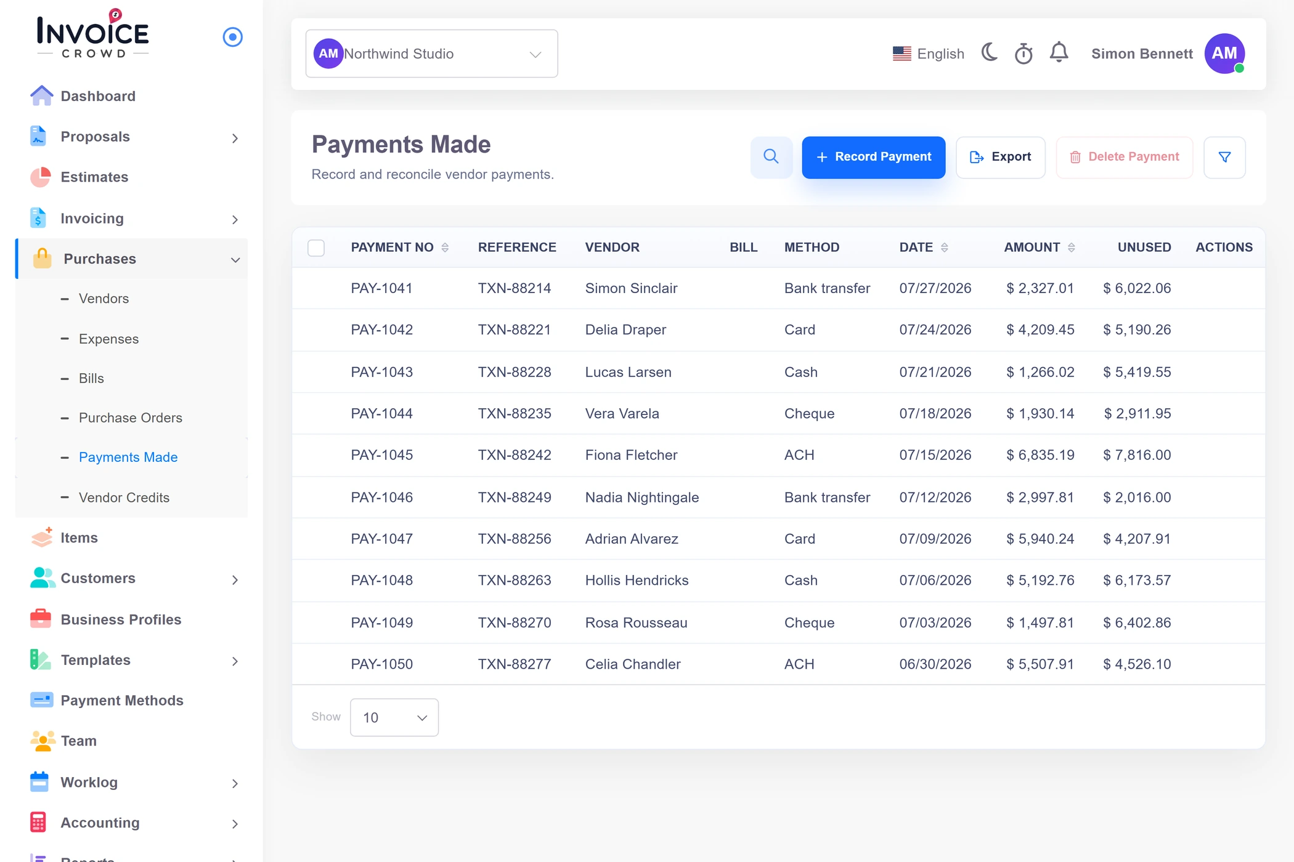This screenshot has width=1294, height=862.
Task: Click reference TXN-88221
Action: click(x=515, y=329)
